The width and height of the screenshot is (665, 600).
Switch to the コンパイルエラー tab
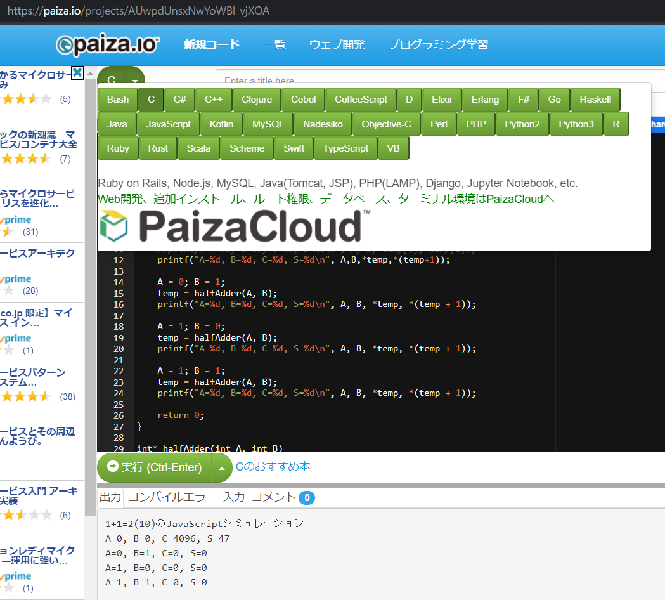click(172, 497)
